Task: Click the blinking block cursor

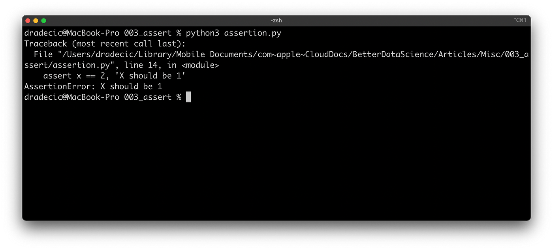Action: click(x=188, y=97)
